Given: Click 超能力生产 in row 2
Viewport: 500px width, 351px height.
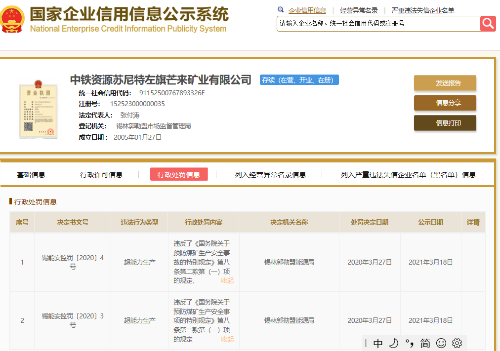Looking at the screenshot, I should click(140, 320).
